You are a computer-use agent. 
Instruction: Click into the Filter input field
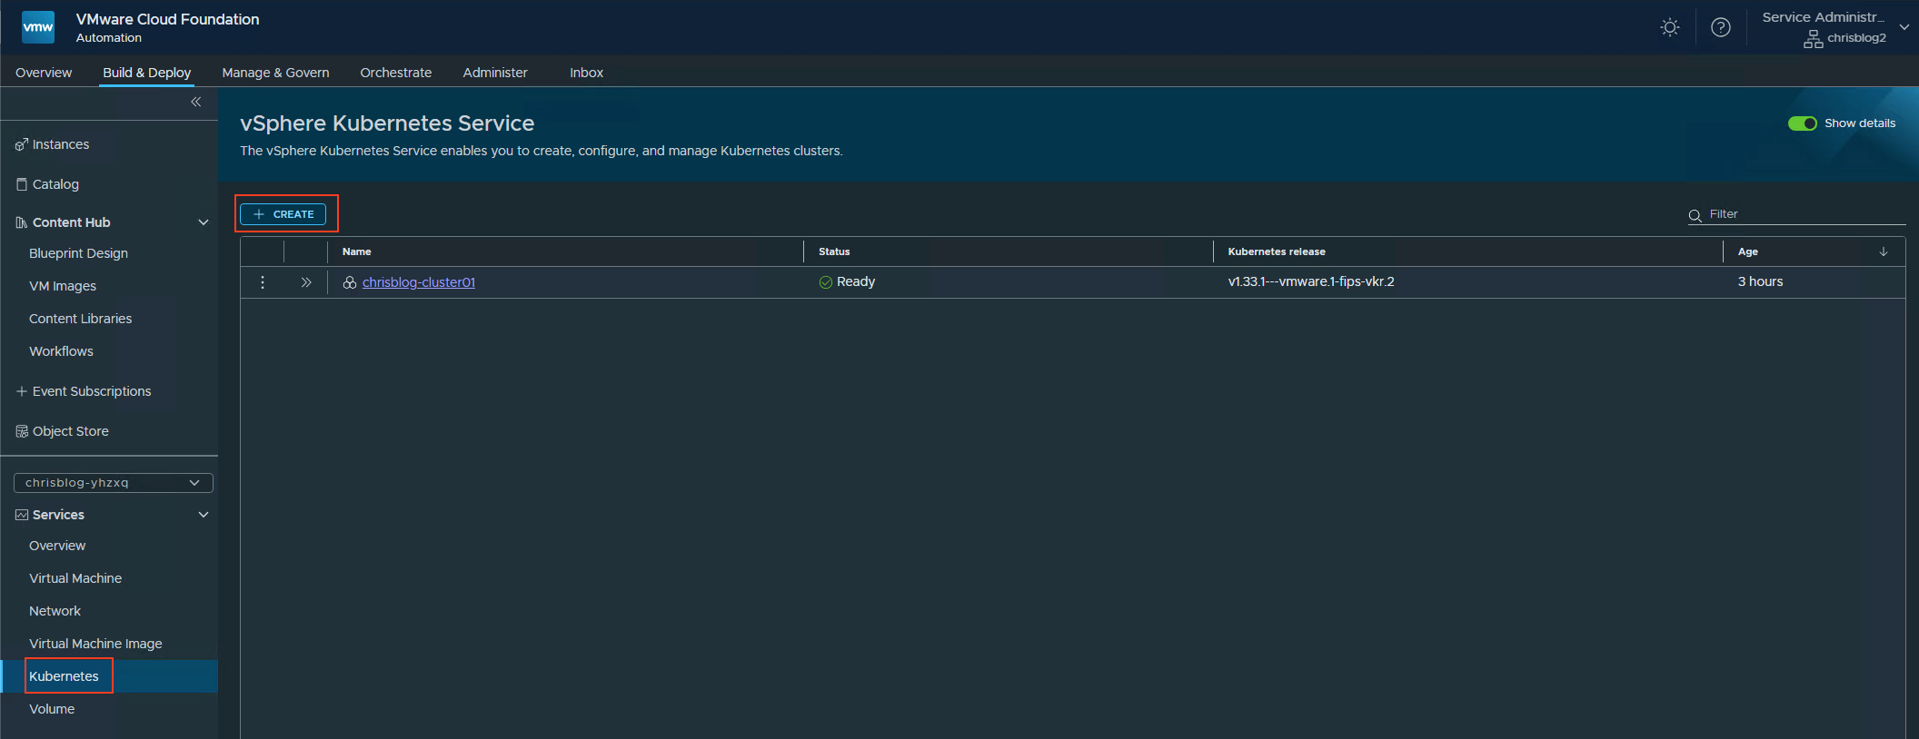(x=1806, y=214)
